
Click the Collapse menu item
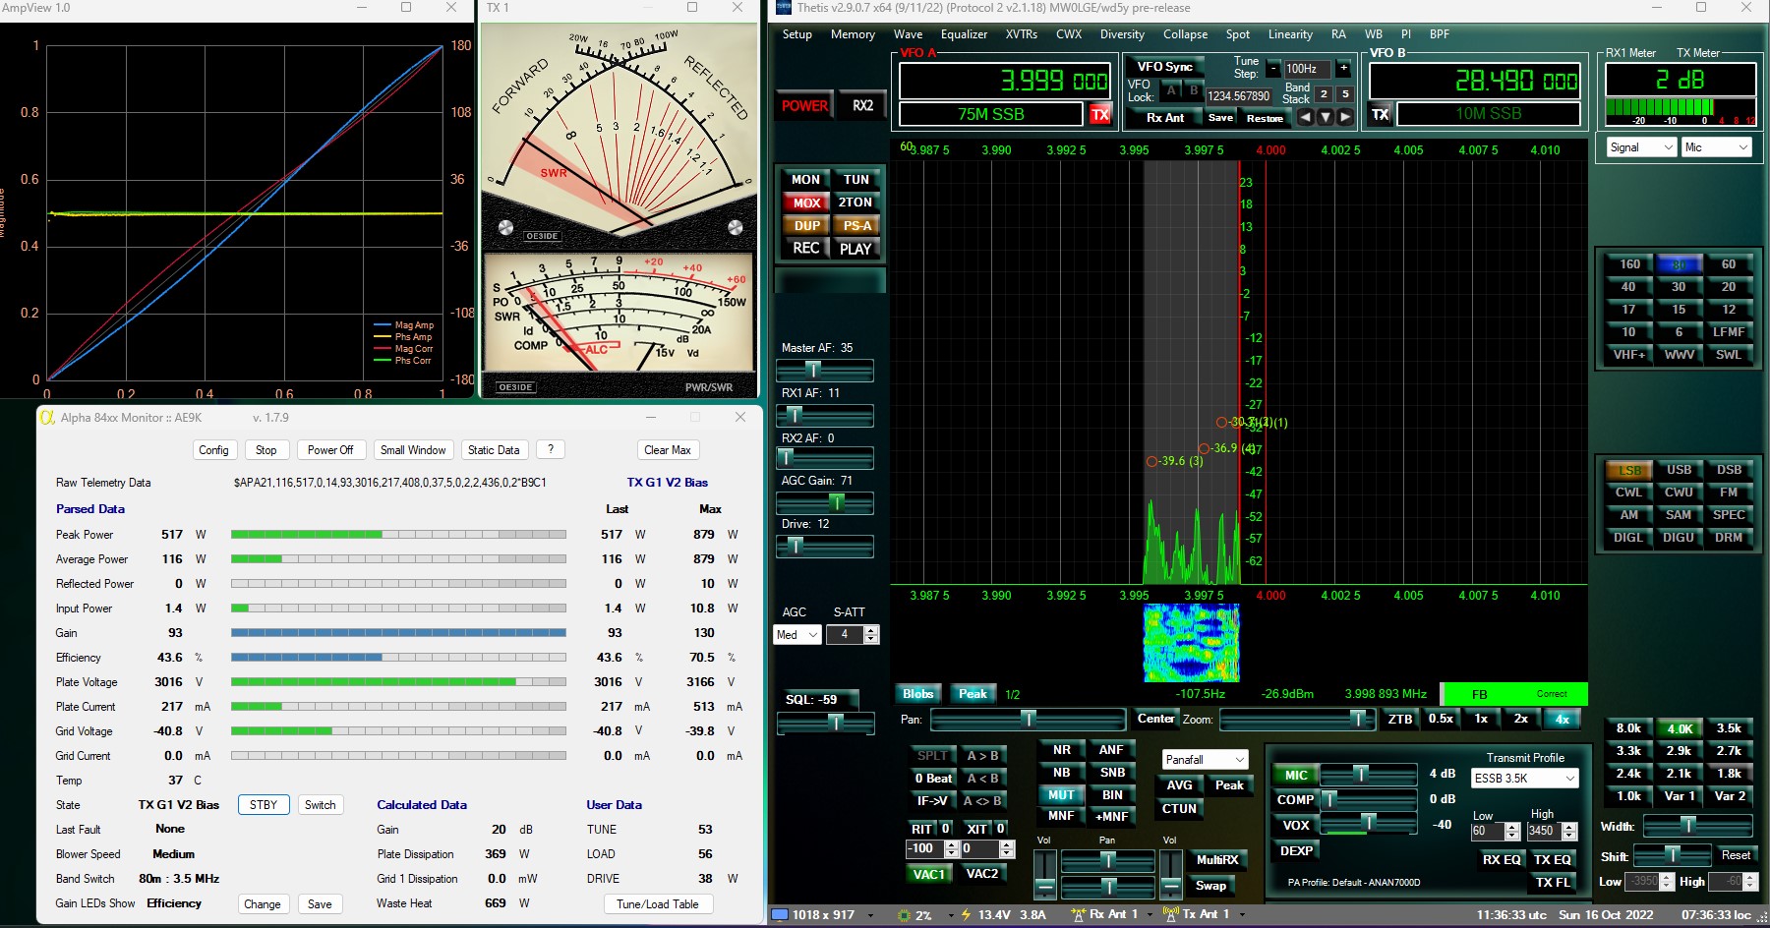1185,34
